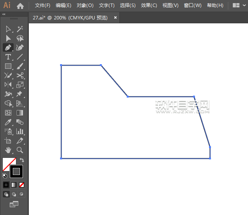The image size is (248, 215).
Task: Set paint mode to None
Action: point(22,185)
